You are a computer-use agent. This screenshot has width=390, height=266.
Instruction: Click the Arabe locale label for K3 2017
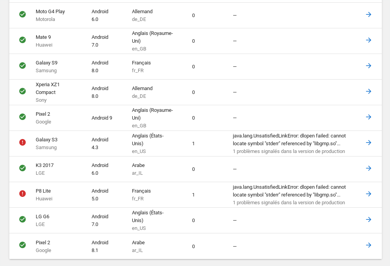[x=138, y=165]
